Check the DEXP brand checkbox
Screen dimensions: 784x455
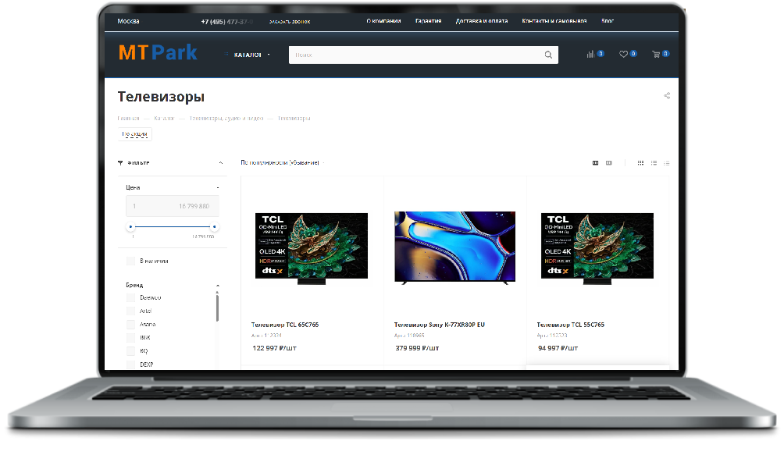(x=131, y=364)
